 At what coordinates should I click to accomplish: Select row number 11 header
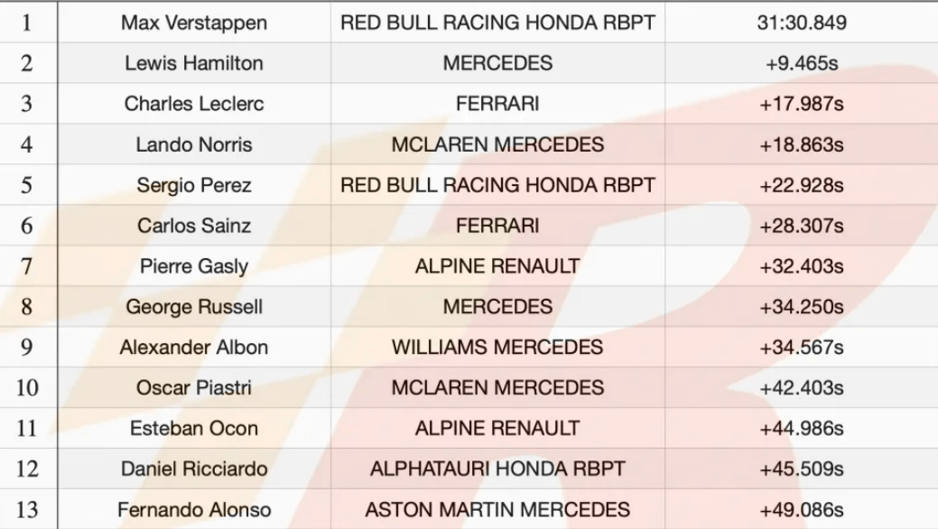28,429
